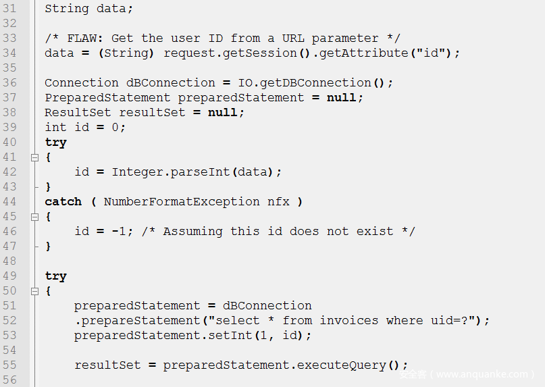Place cursor on the first try keyword
Viewport: 545px width, 387px height.
[x=55, y=143]
